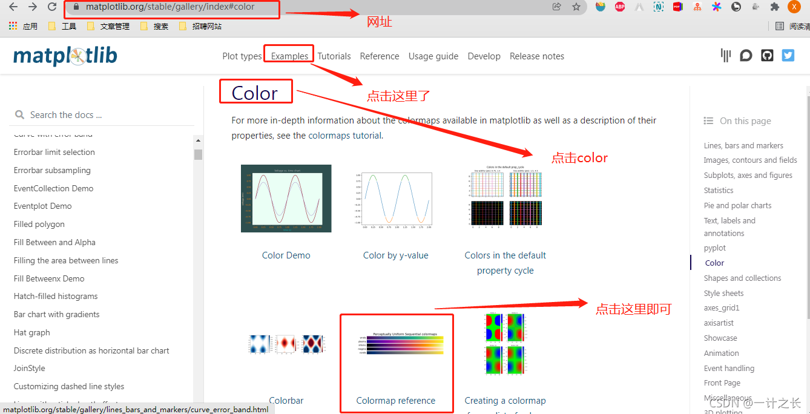The image size is (810, 414).
Task: Open the Usage guide menu item
Action: pyautogui.click(x=433, y=56)
